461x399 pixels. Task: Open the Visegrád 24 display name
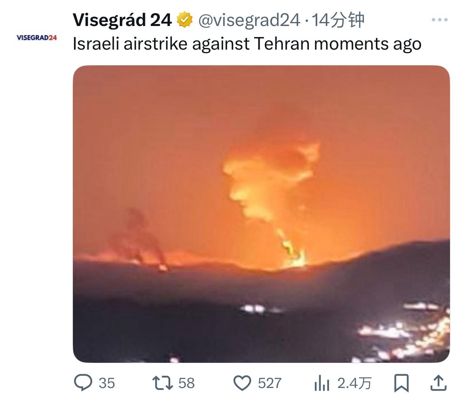point(122,20)
